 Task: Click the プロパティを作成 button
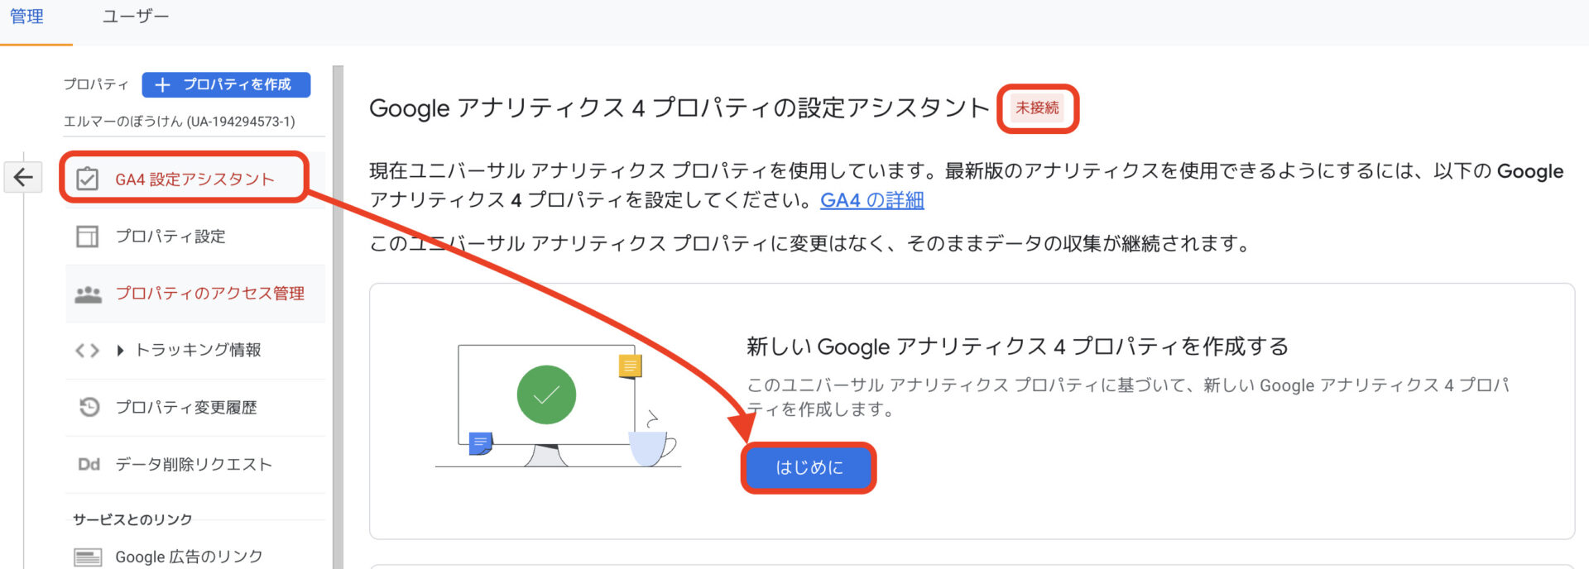click(226, 84)
